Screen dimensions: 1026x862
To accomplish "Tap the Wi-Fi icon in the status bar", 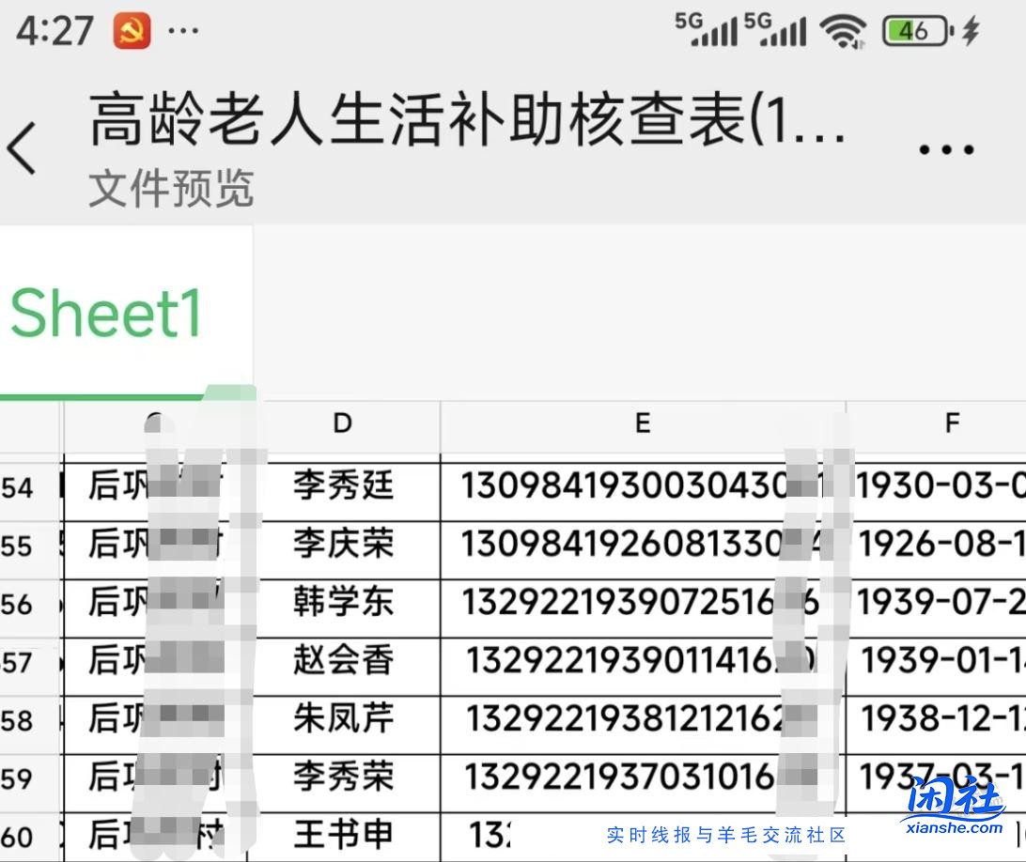I will (842, 29).
